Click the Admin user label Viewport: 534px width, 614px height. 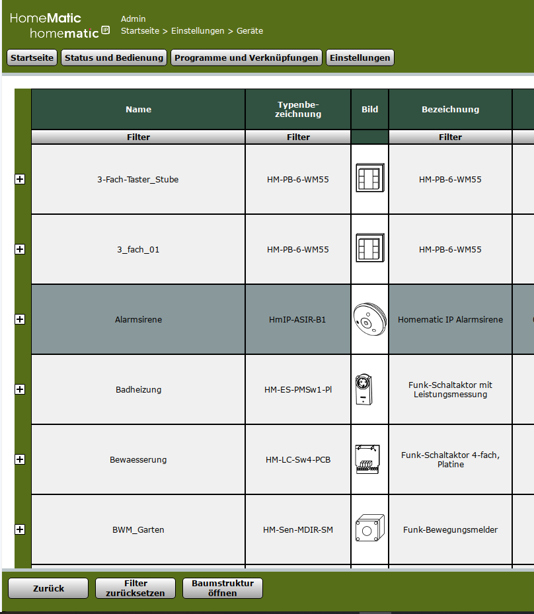point(133,19)
